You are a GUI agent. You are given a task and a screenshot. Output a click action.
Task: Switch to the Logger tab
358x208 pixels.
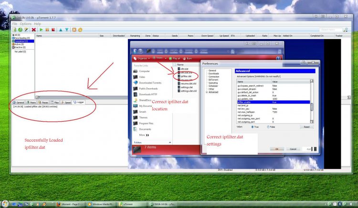(79, 102)
